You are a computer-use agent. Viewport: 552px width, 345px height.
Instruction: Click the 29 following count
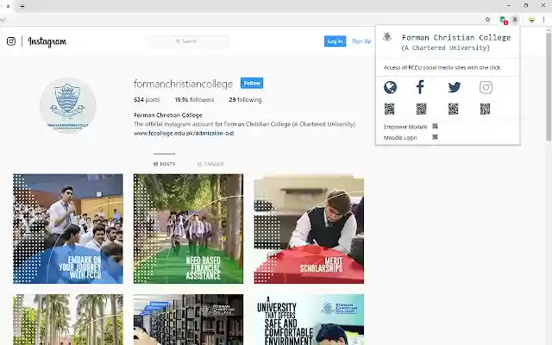(x=245, y=100)
